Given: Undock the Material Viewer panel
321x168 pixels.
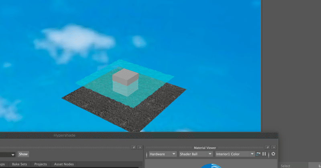Looking at the screenshot, I should click(x=268, y=147).
